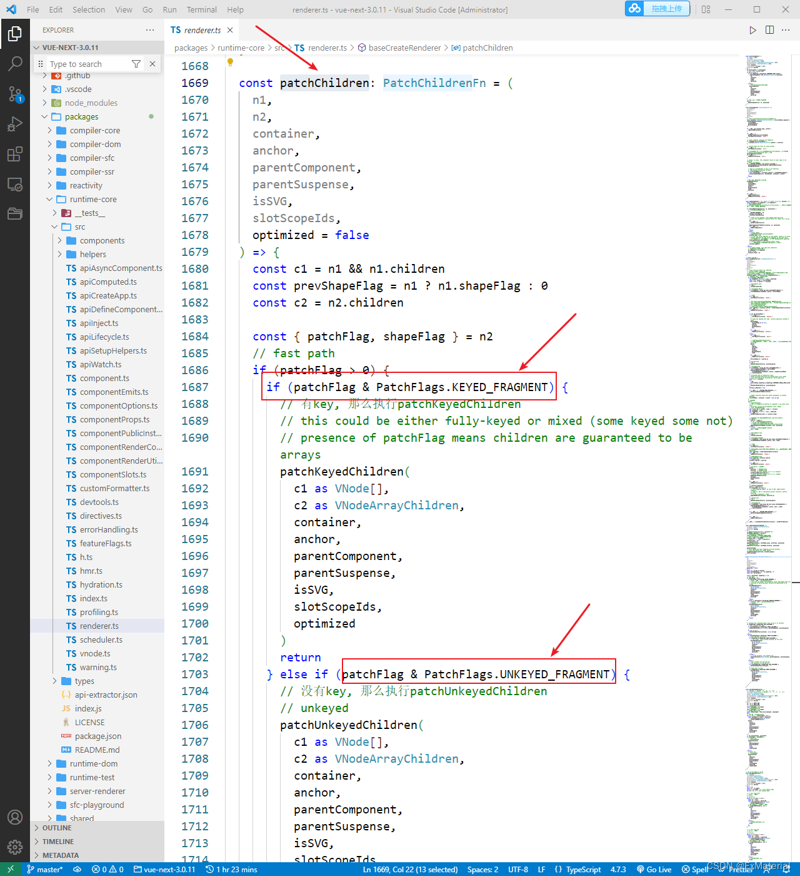Screen dimensions: 800x876
Task: Open the project folders icon in activity bar
Action: click(x=15, y=214)
